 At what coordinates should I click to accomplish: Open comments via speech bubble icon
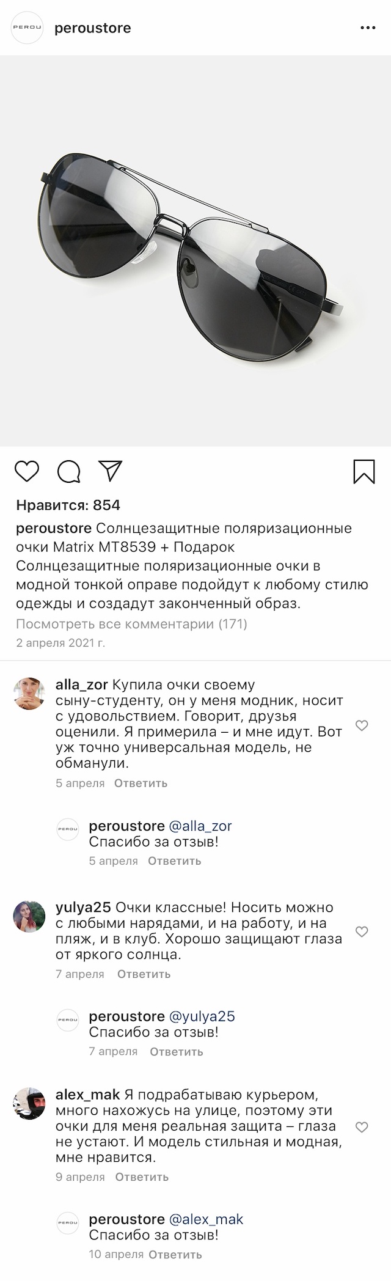[69, 471]
